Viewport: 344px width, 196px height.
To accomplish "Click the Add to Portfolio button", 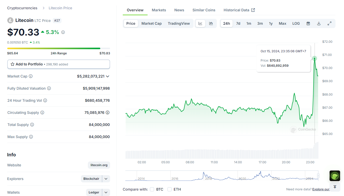I will 58,64.
